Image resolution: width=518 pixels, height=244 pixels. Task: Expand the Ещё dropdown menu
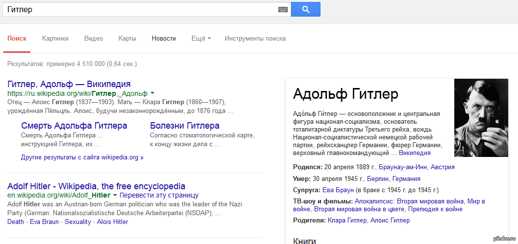tap(201, 39)
